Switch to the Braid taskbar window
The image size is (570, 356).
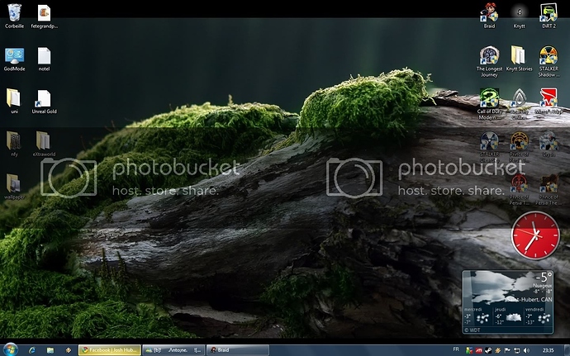click(x=237, y=350)
